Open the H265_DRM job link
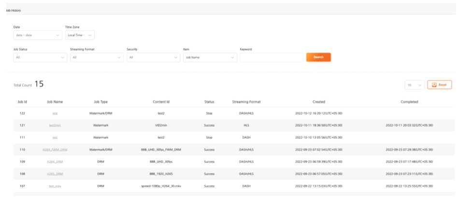 tap(55, 173)
